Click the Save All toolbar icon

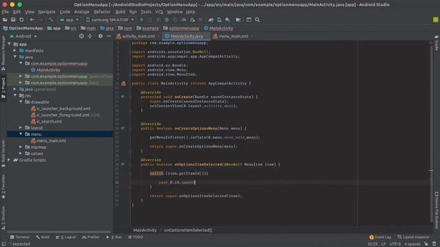coord(13,20)
